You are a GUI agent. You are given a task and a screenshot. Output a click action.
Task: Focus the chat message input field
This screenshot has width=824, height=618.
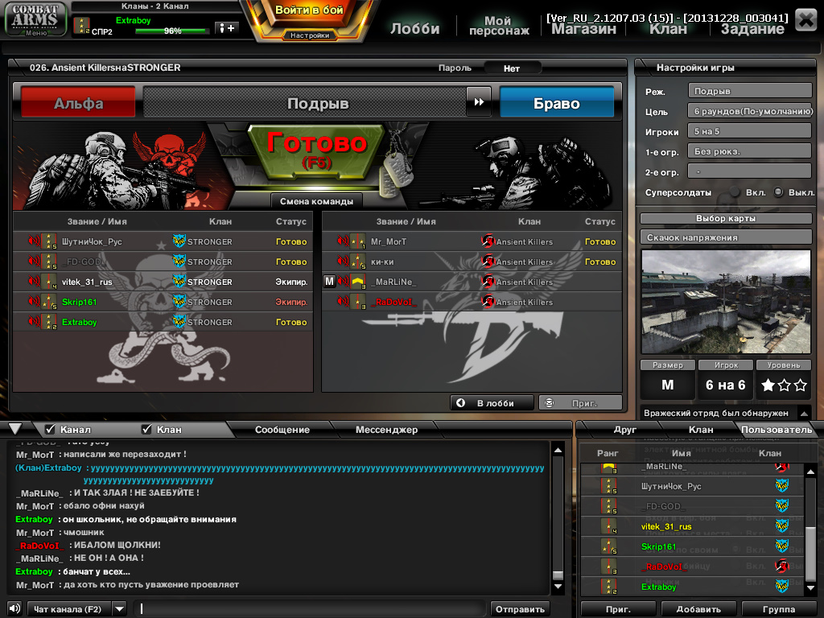(310, 609)
